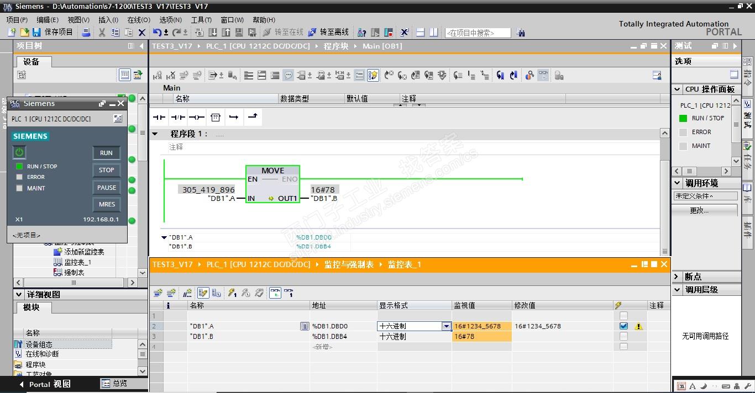Click the MOVE instruction box

tap(272, 184)
